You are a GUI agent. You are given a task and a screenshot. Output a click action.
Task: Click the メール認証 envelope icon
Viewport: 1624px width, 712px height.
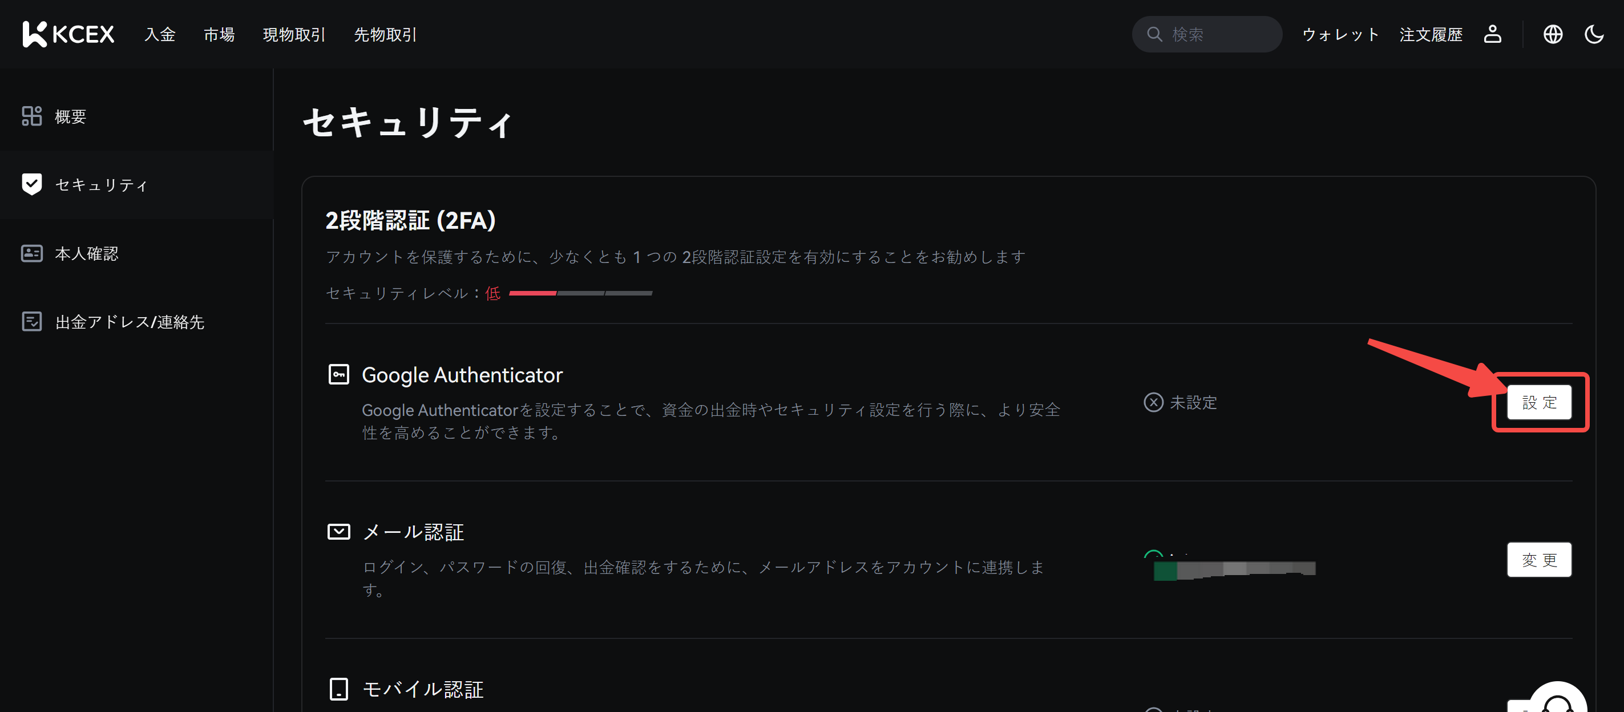(338, 532)
